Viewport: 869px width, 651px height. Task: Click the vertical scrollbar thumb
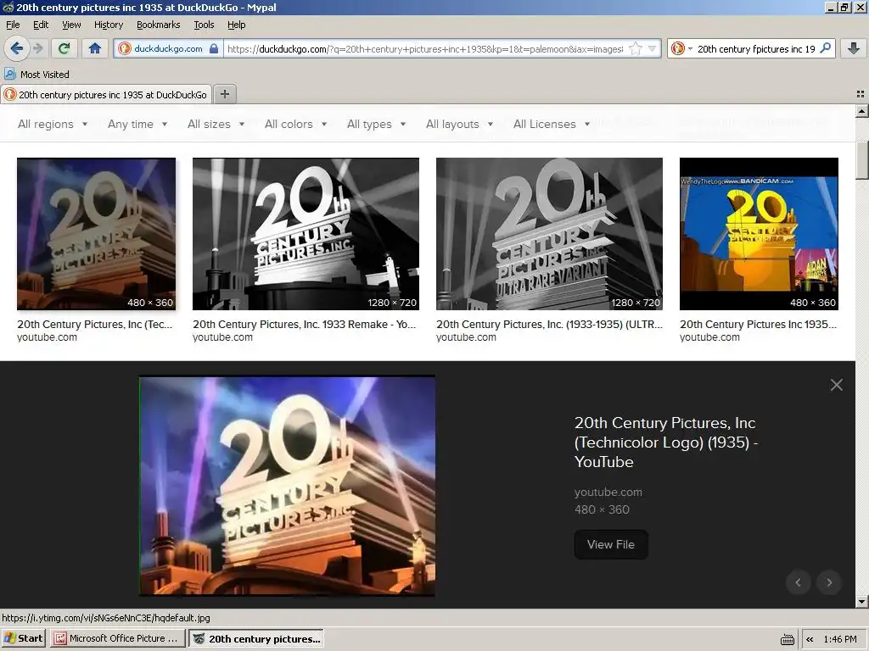tap(861, 160)
